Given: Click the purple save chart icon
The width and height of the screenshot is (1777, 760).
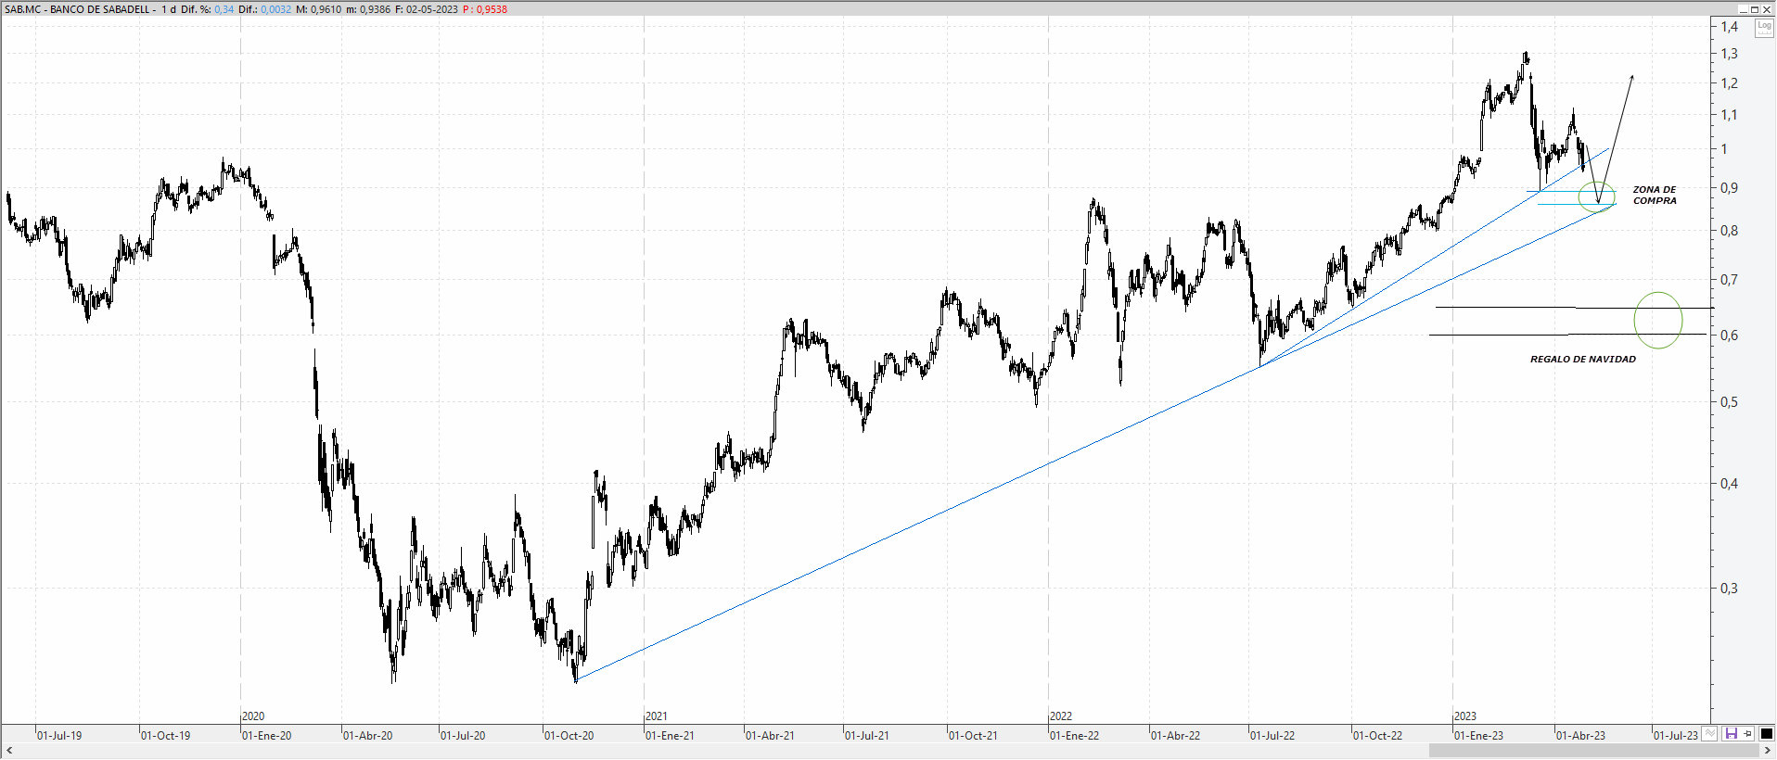Looking at the screenshot, I should 1731,734.
